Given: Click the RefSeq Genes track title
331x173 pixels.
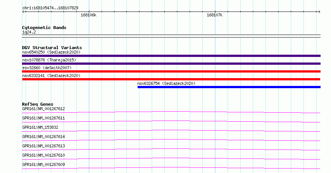Looking at the screenshot, I should [x=38, y=104].
